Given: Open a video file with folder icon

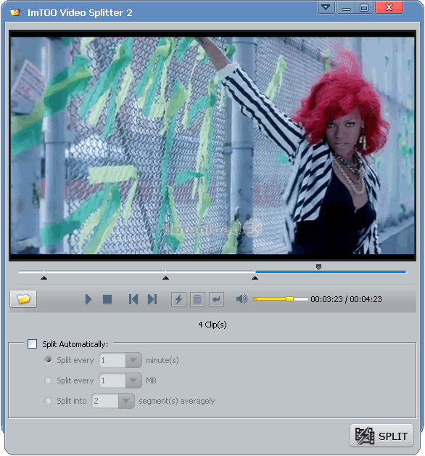Looking at the screenshot, I should pos(23,298).
